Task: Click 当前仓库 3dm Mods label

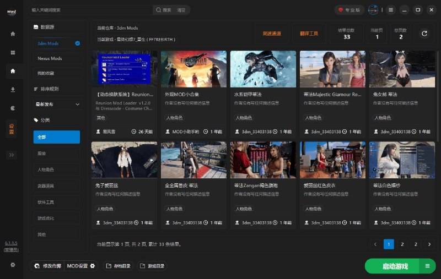Action: pos(117,28)
